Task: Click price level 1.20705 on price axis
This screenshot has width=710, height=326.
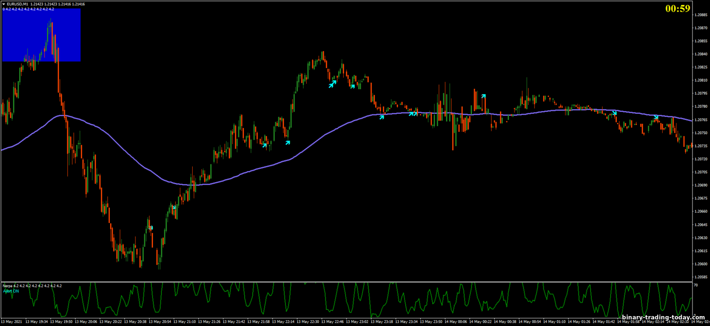Action: 700,172
